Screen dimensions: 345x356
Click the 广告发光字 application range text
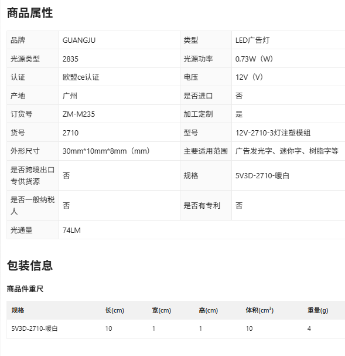[x=254, y=151]
